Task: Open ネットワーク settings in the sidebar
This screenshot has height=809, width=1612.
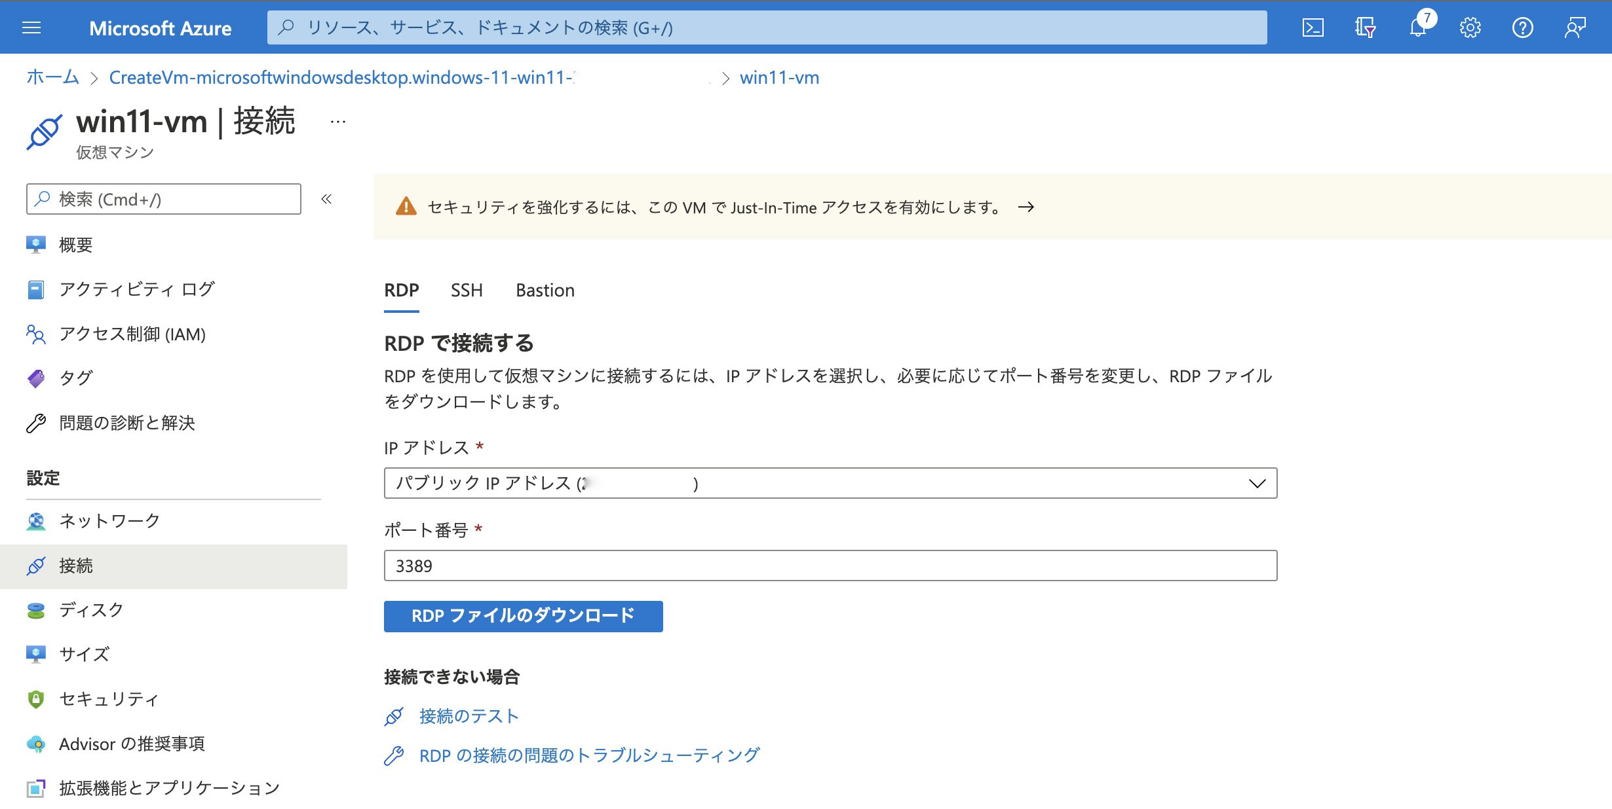Action: 109,522
